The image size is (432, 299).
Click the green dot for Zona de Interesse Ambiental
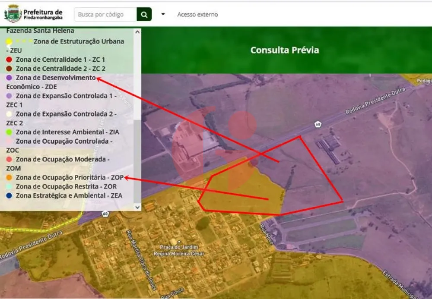pos(9,132)
